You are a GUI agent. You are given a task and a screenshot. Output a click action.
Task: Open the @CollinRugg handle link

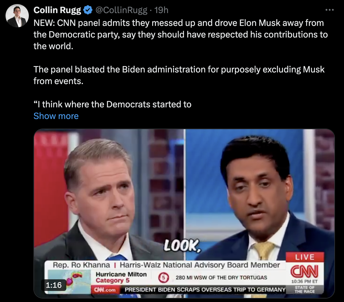point(121,10)
